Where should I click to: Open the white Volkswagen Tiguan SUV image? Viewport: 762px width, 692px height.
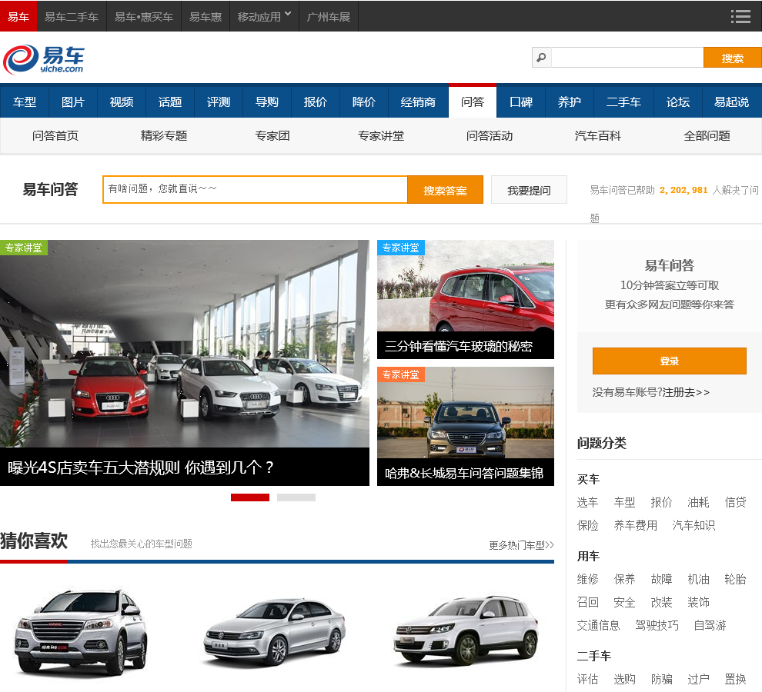pos(466,630)
